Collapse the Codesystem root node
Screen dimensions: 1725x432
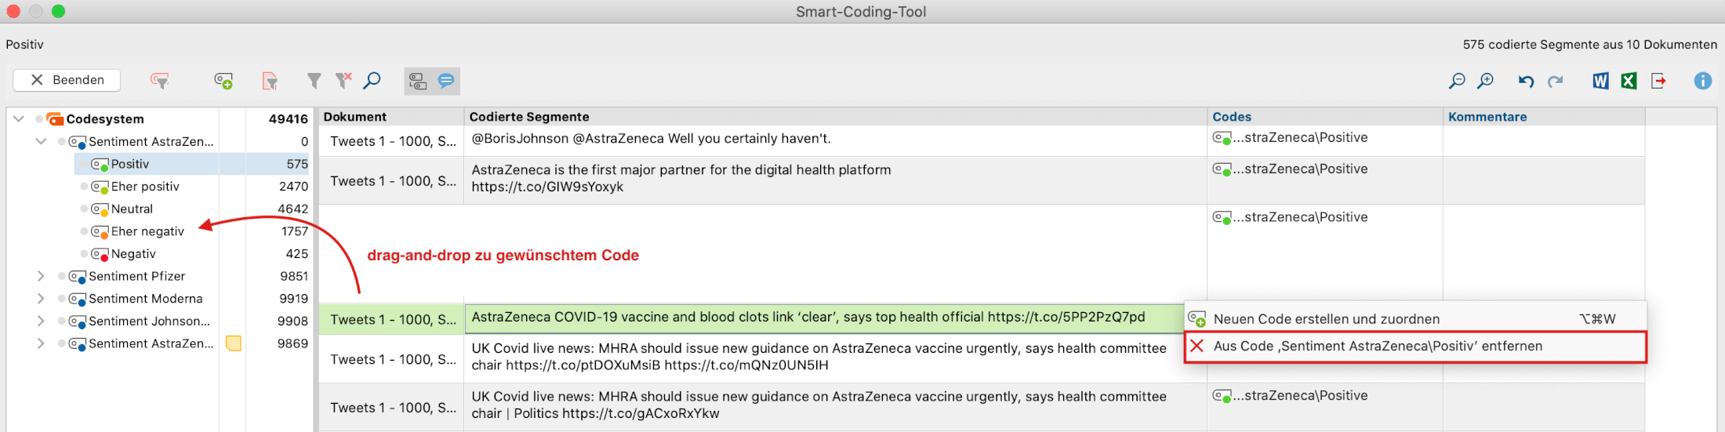(x=19, y=119)
